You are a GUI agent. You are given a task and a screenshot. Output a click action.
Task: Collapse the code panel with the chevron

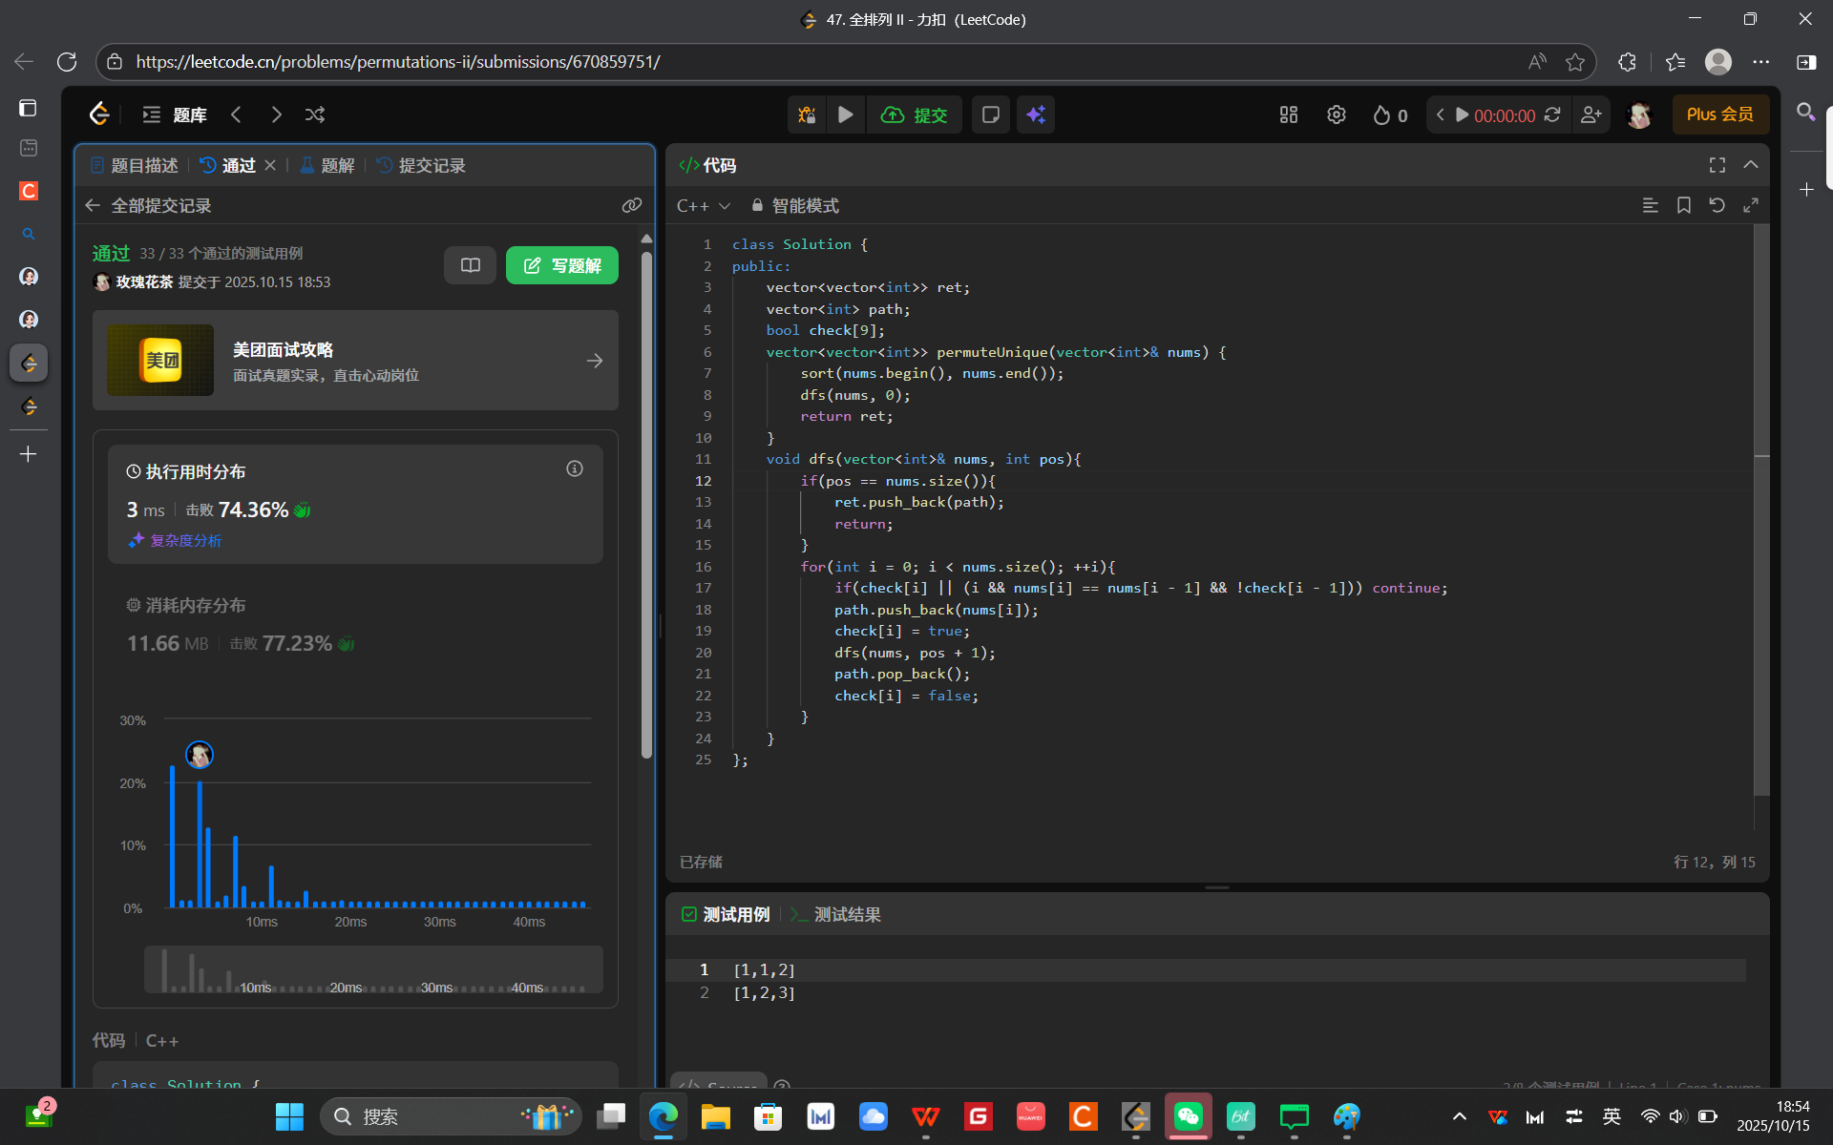tap(1750, 165)
